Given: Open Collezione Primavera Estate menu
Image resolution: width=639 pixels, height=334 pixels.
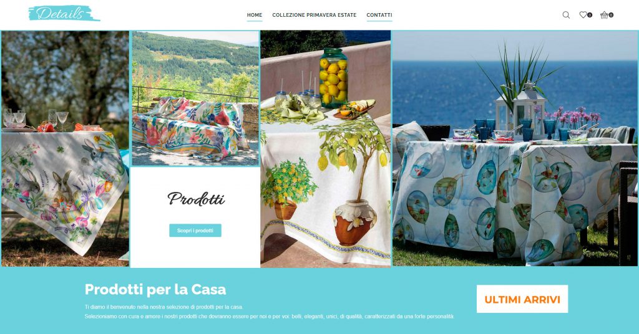Looking at the screenshot, I should (315, 15).
